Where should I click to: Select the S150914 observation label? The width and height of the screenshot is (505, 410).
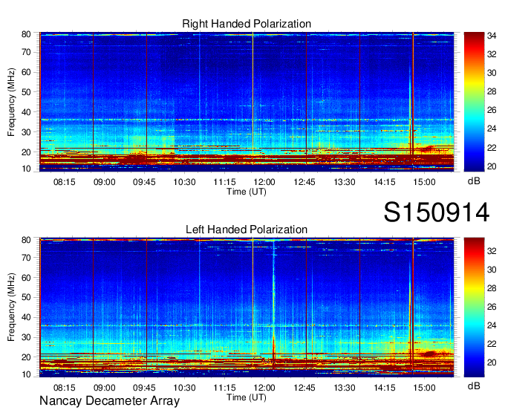pyautogui.click(x=437, y=212)
